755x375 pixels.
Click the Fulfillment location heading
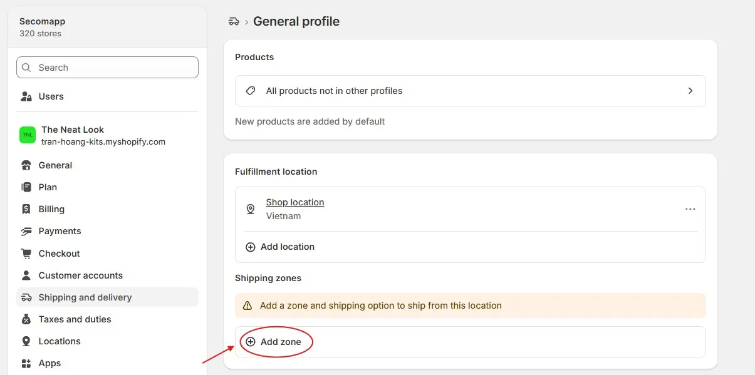click(x=276, y=172)
